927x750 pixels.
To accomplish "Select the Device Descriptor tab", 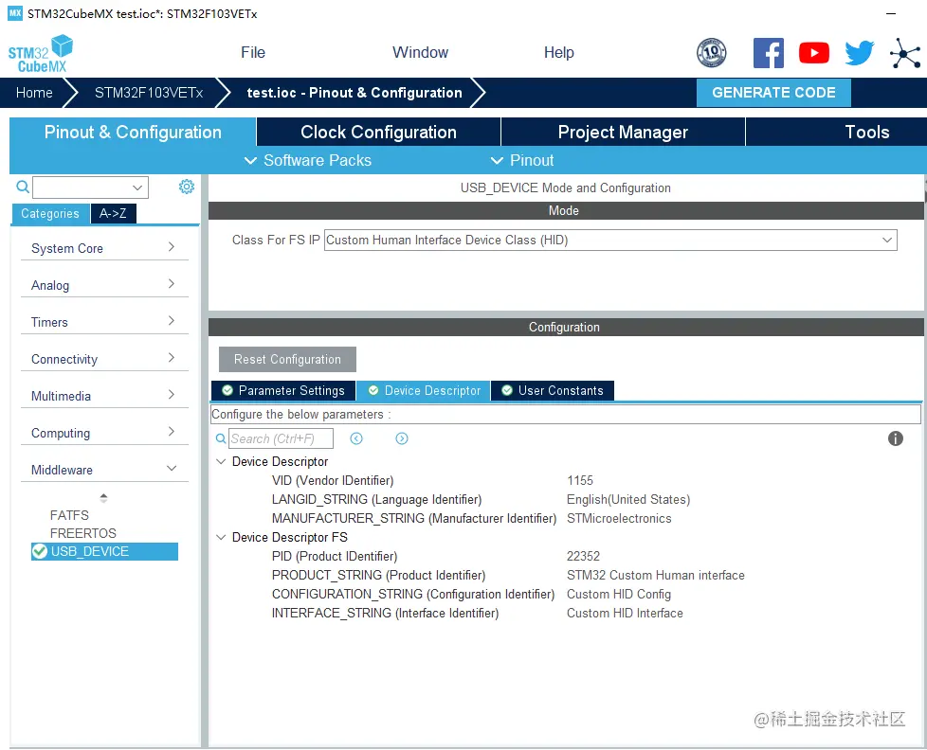I will point(424,390).
